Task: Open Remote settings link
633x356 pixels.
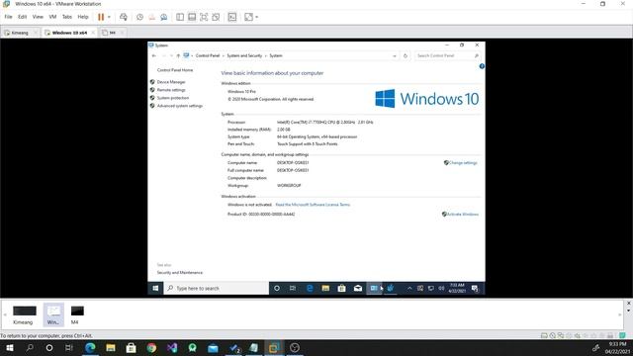Action: 171,90
